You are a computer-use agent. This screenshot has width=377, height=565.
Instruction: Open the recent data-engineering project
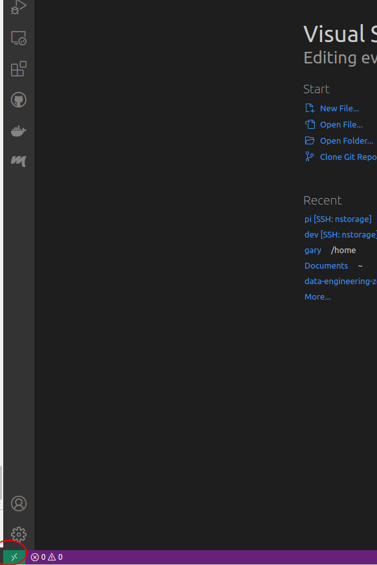pyautogui.click(x=341, y=281)
